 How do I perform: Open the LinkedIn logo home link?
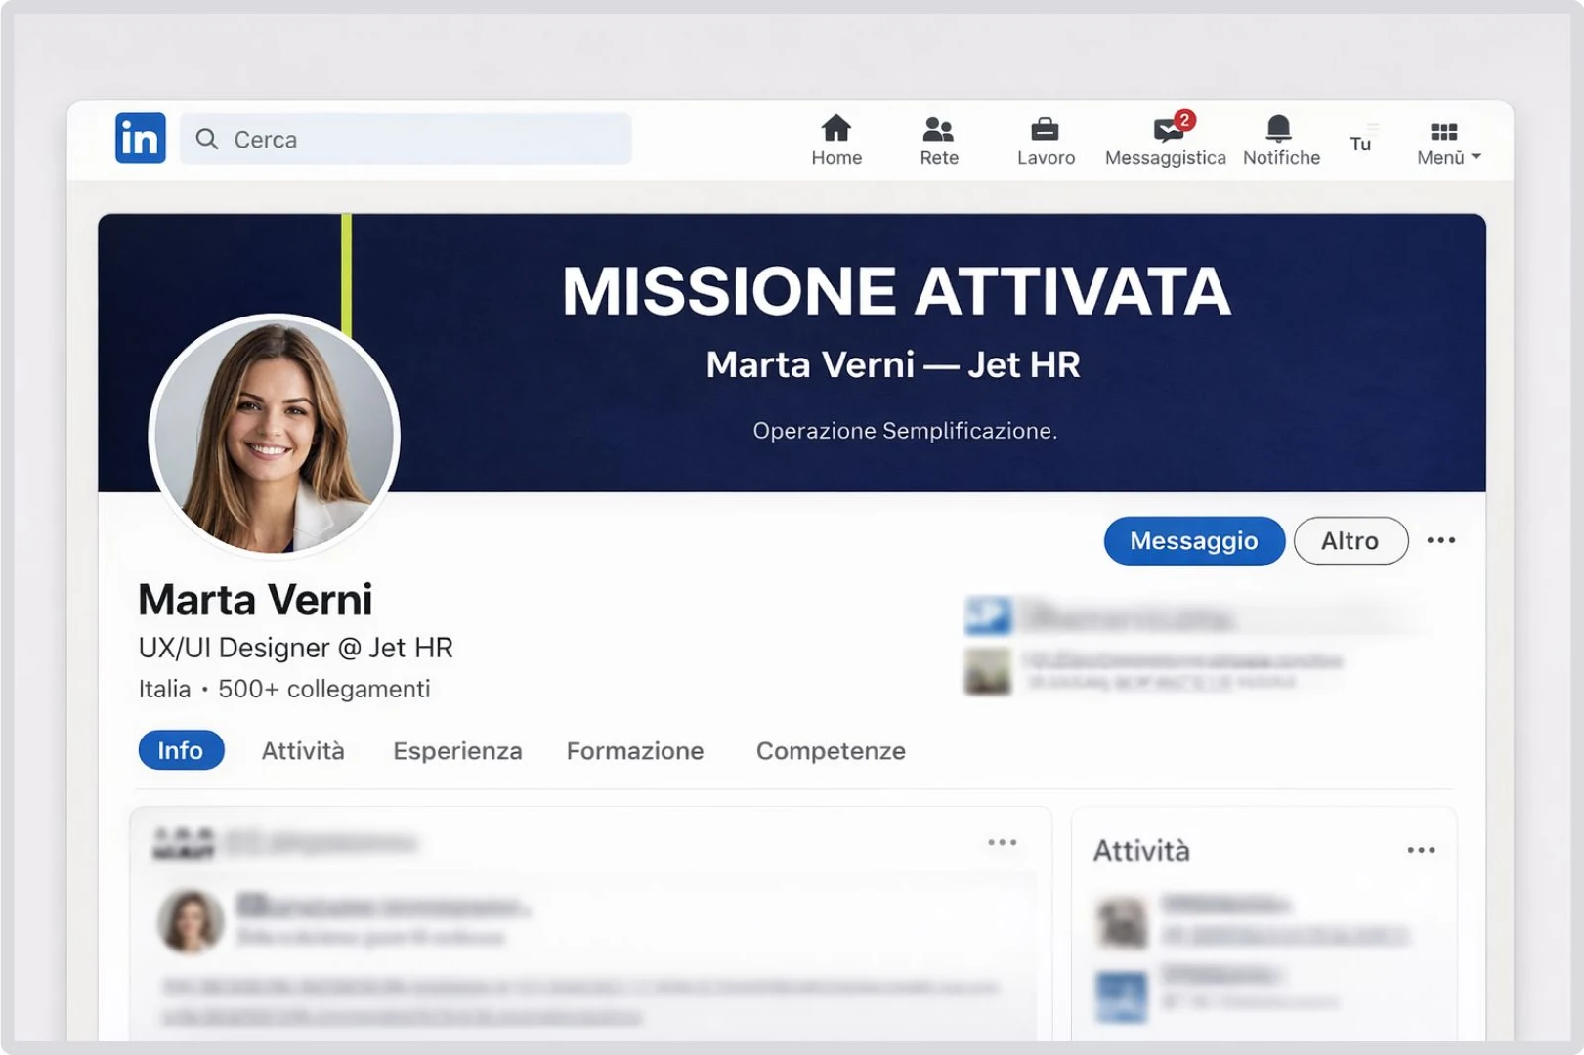pos(140,138)
